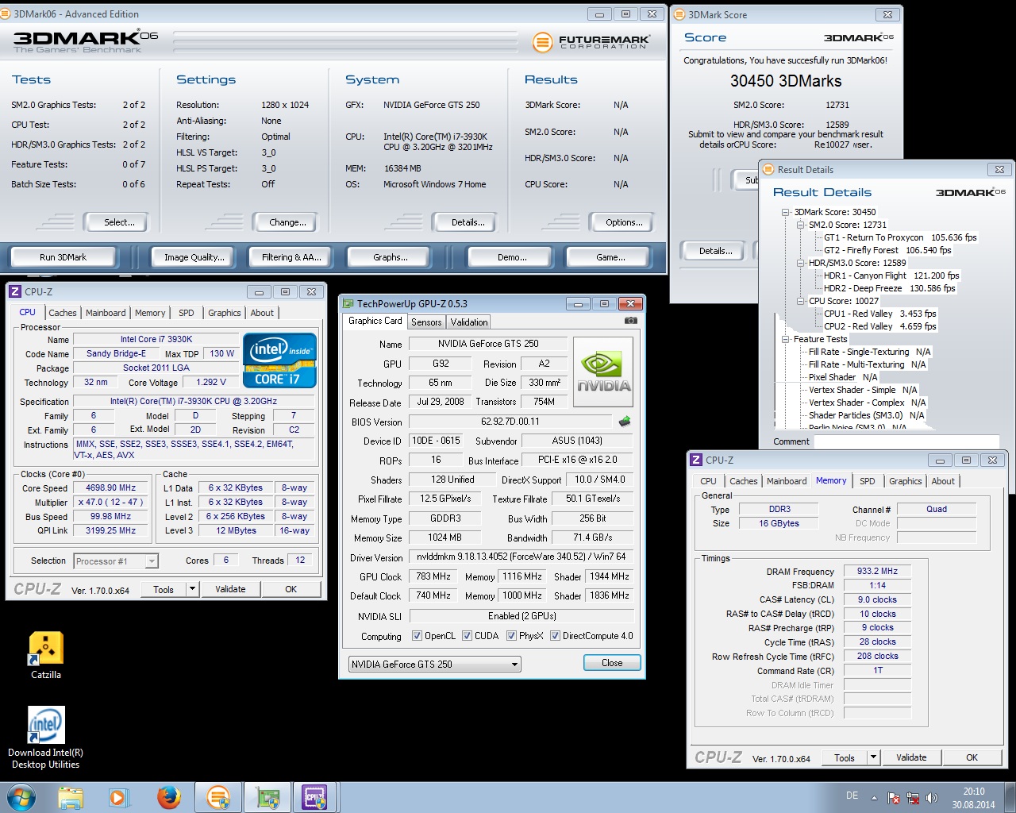
Task: Select GT1 - Return To Proxycon result row
Action: [x=900, y=237]
